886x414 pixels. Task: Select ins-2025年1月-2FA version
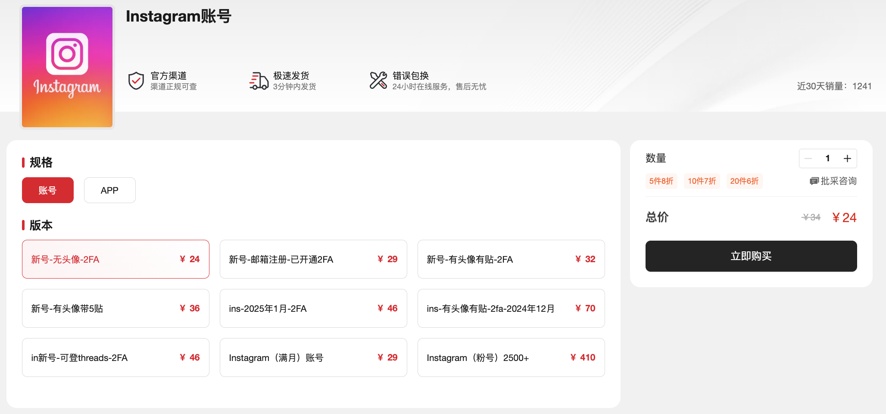pos(313,308)
